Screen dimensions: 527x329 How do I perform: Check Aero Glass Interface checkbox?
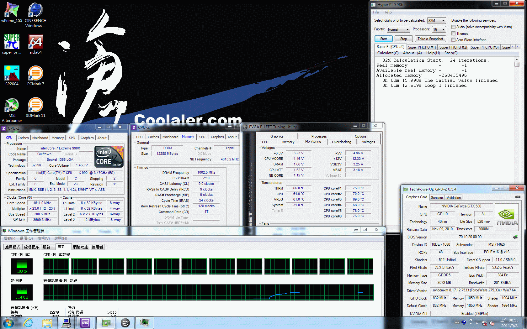(x=453, y=40)
